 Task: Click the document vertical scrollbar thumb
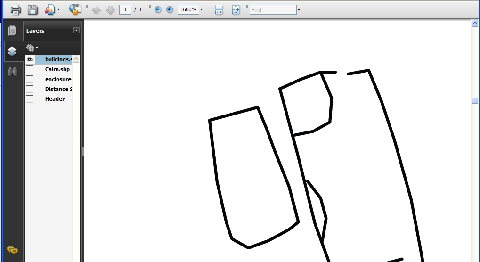[475, 101]
